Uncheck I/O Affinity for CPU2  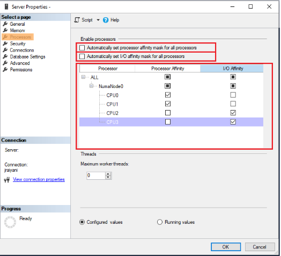click(233, 113)
